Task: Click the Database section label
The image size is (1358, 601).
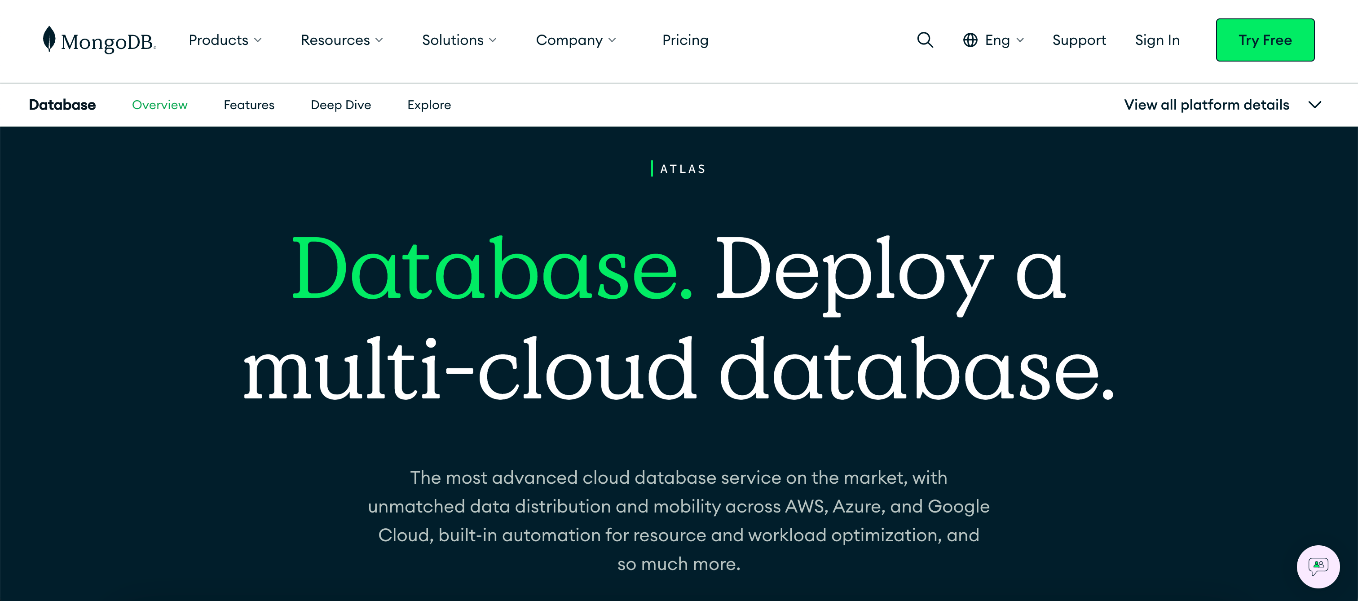Action: tap(62, 105)
